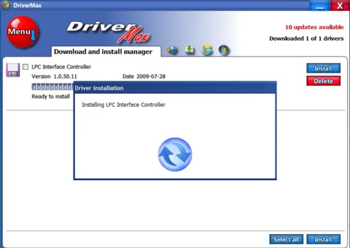
Task: Tick the LPC Interface Controller checkbox
Action: click(x=25, y=67)
